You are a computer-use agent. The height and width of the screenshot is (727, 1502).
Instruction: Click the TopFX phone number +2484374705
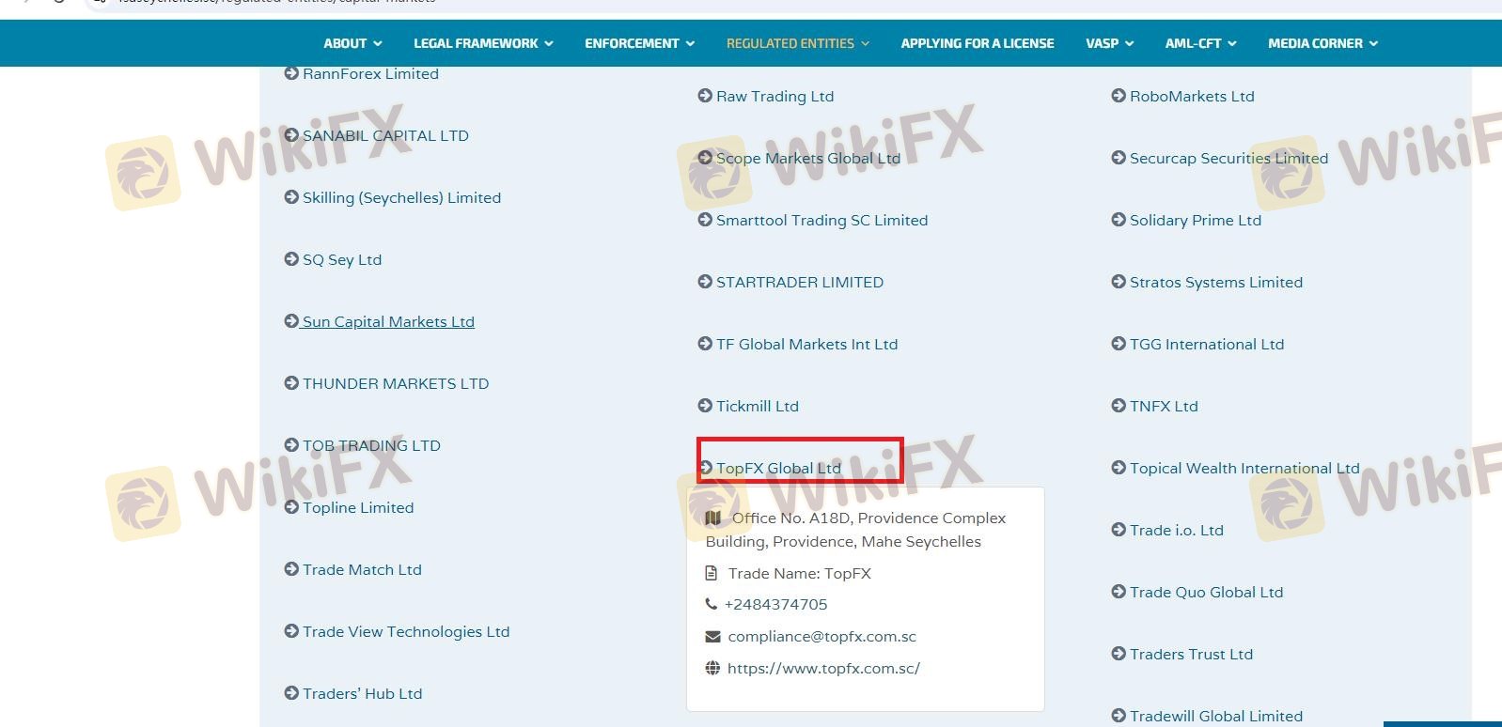coord(775,604)
